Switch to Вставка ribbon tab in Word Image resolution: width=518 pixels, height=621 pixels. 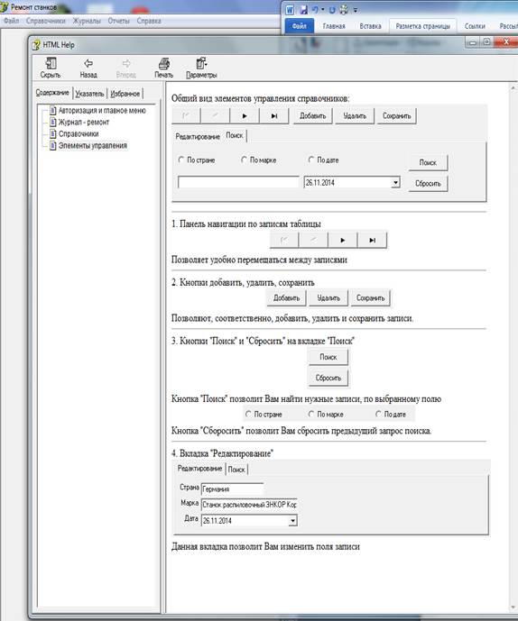(x=370, y=26)
